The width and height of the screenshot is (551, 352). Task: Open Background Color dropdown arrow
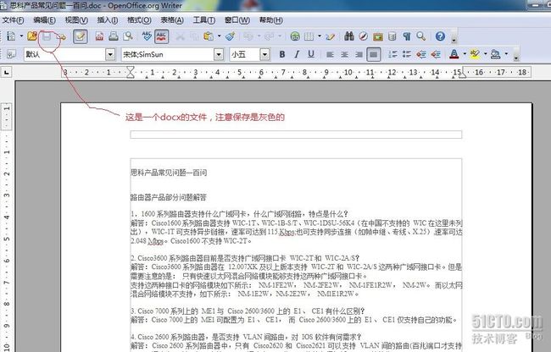coord(506,54)
